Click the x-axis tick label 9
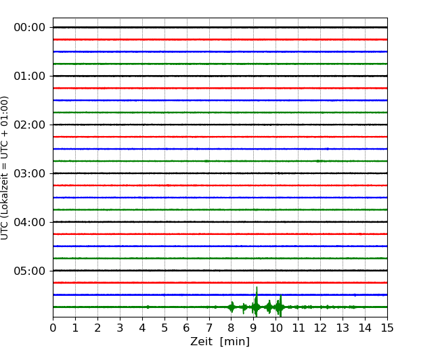The height and width of the screenshot is (352, 440). coord(254,328)
